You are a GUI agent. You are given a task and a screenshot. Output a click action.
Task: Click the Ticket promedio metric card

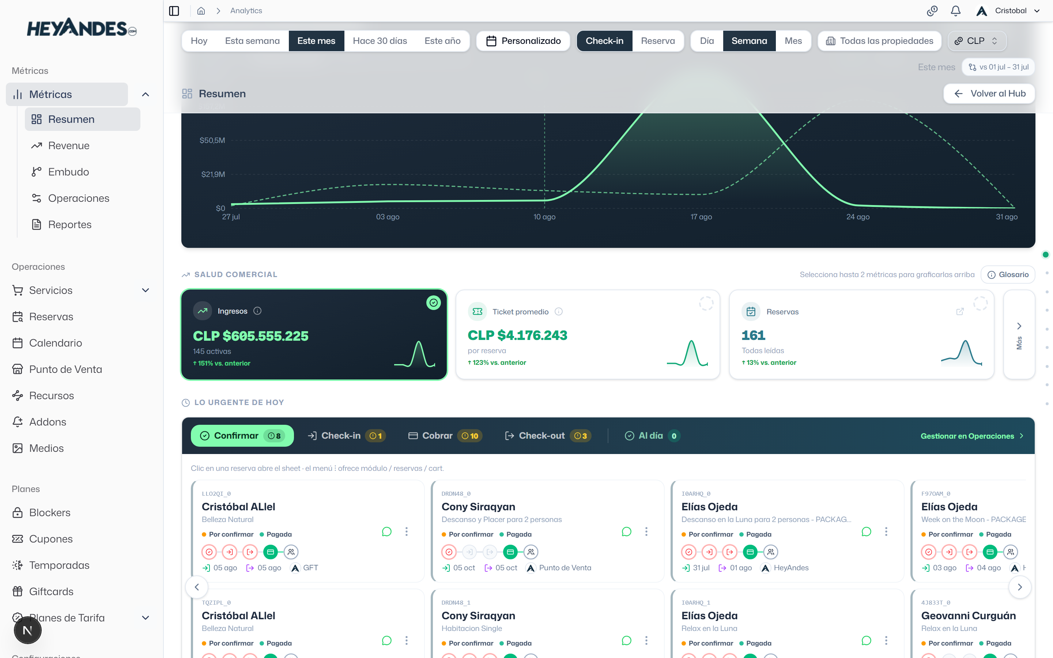[x=588, y=334]
